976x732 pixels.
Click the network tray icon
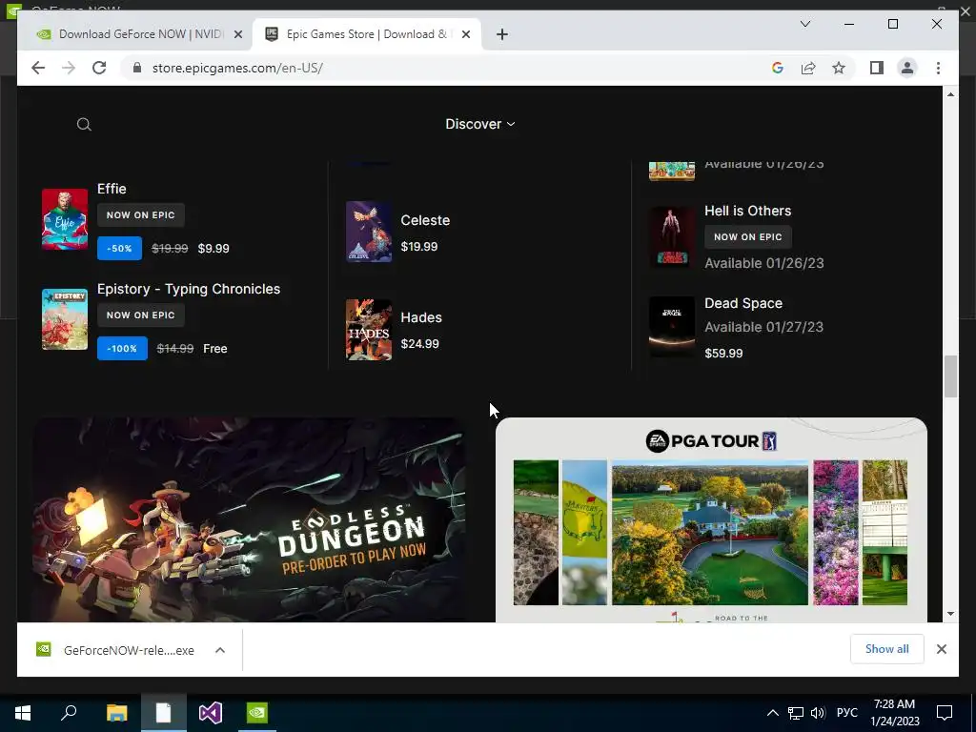796,713
